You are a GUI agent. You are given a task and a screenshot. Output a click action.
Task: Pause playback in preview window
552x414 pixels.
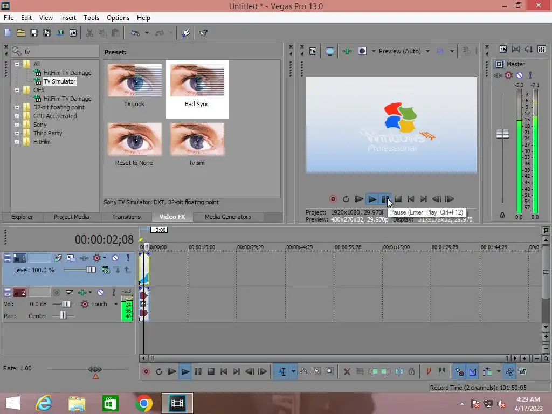pyautogui.click(x=385, y=199)
